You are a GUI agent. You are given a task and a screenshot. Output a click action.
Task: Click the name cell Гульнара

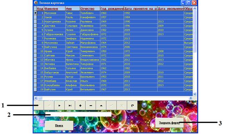tap(73, 26)
